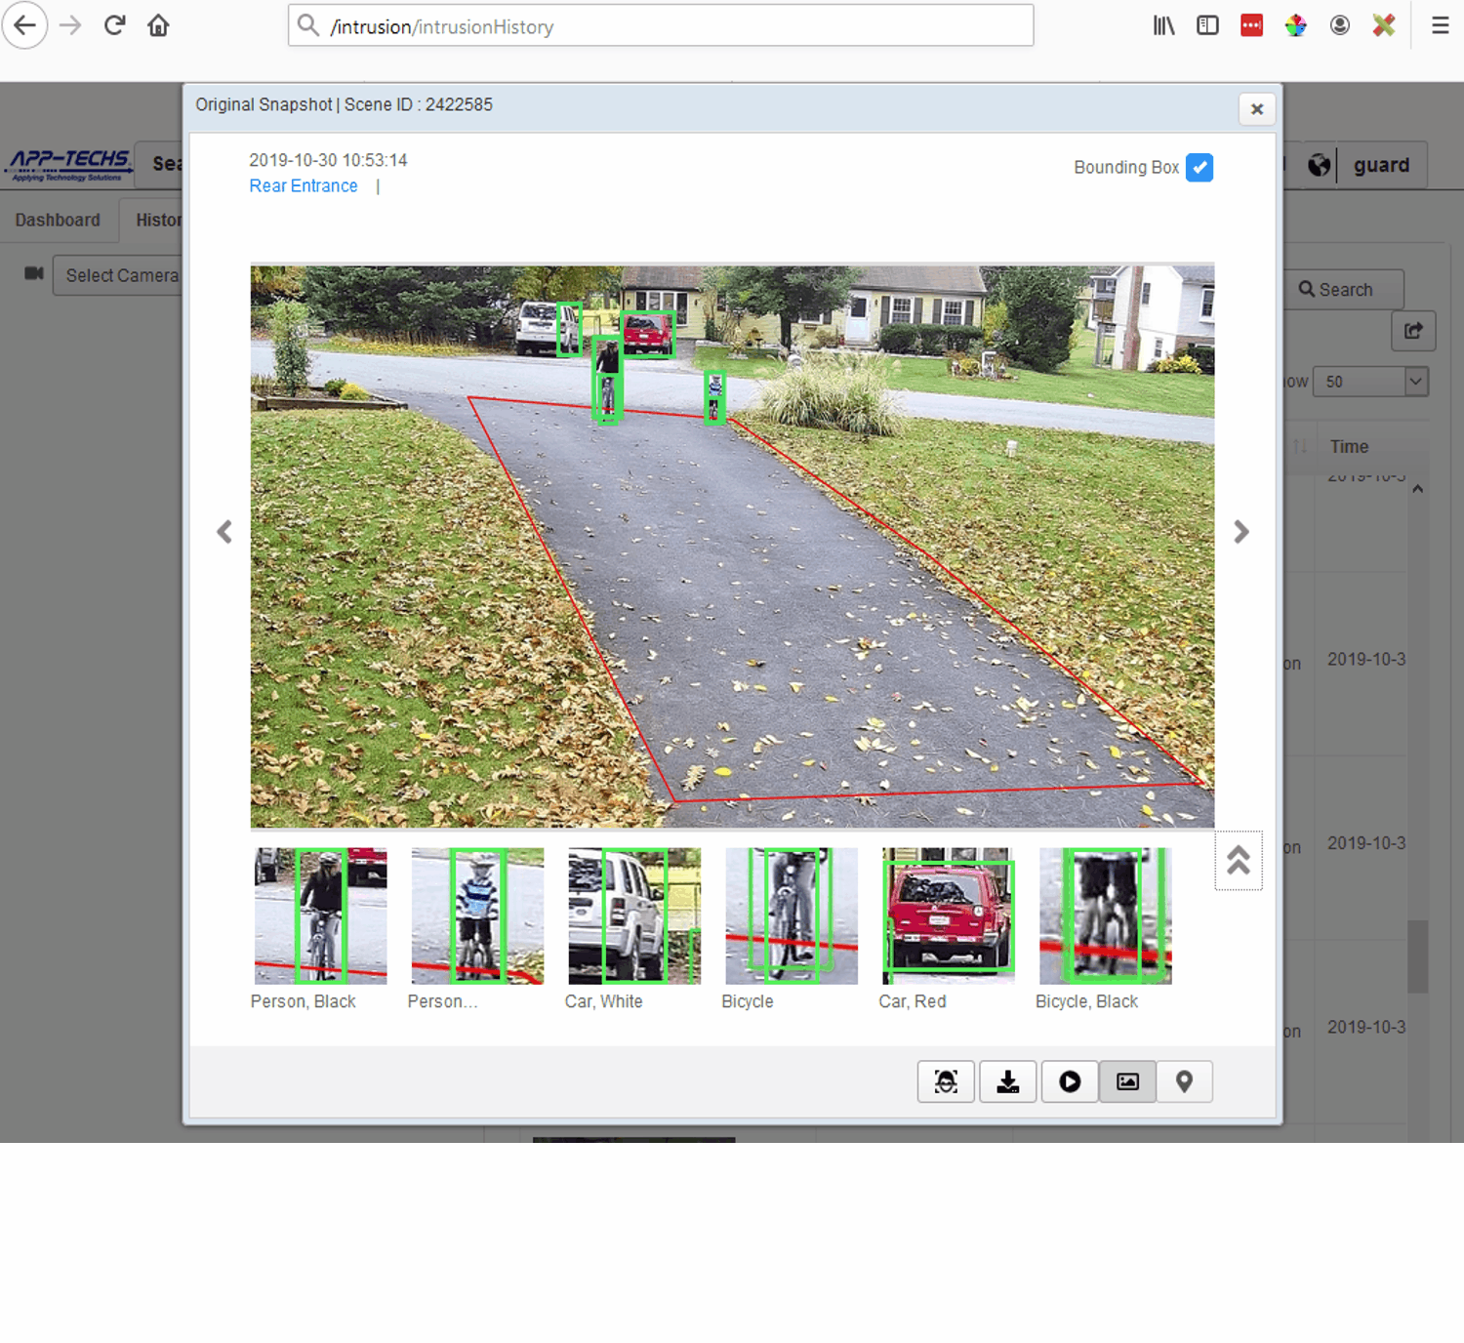Open the rows-per-page dropdown showing 50
The image size is (1464, 1343).
click(x=1369, y=382)
